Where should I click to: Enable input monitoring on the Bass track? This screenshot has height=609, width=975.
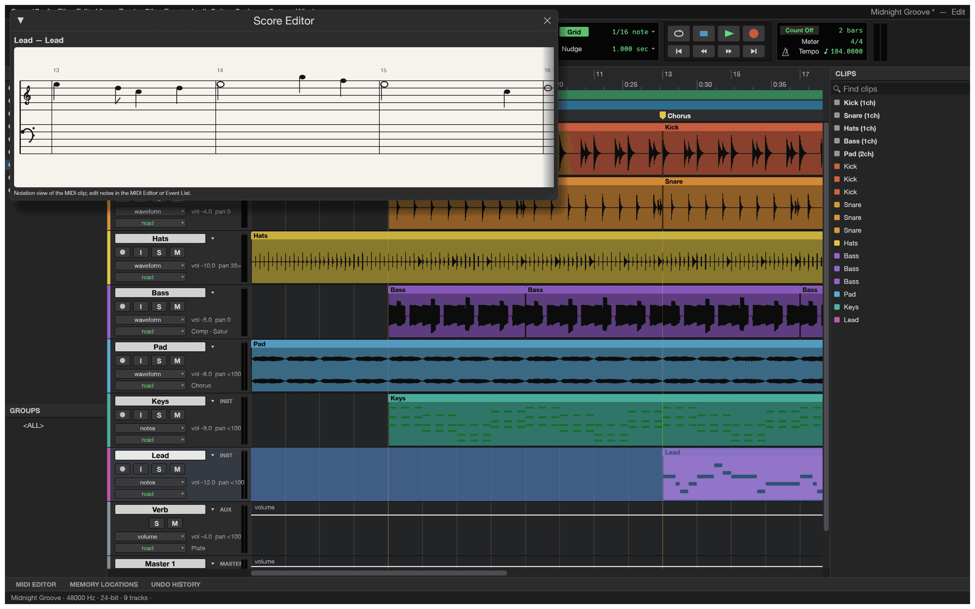tap(141, 307)
